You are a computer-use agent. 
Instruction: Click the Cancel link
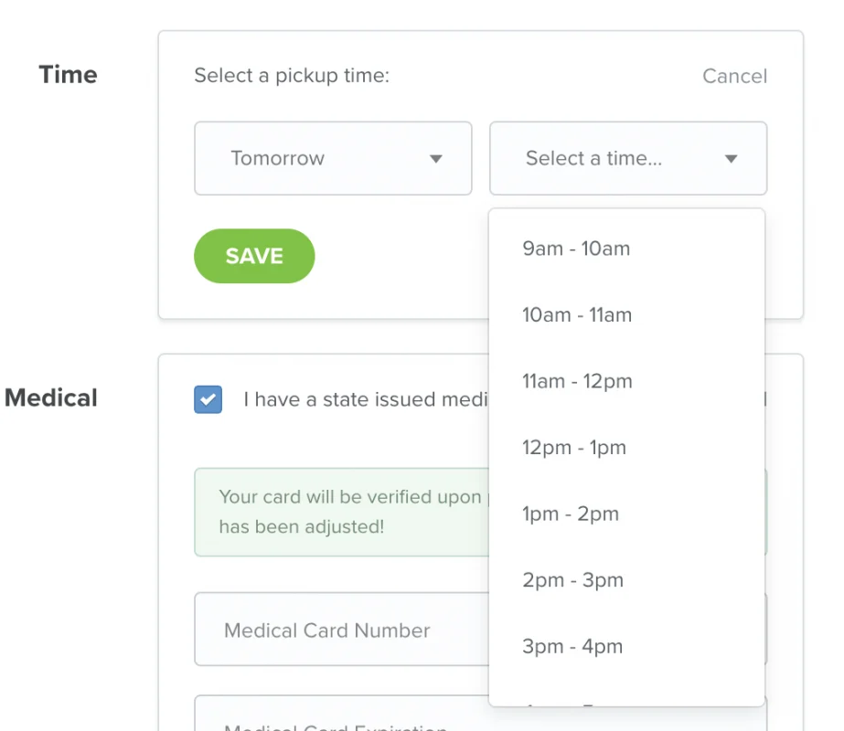pyautogui.click(x=734, y=76)
